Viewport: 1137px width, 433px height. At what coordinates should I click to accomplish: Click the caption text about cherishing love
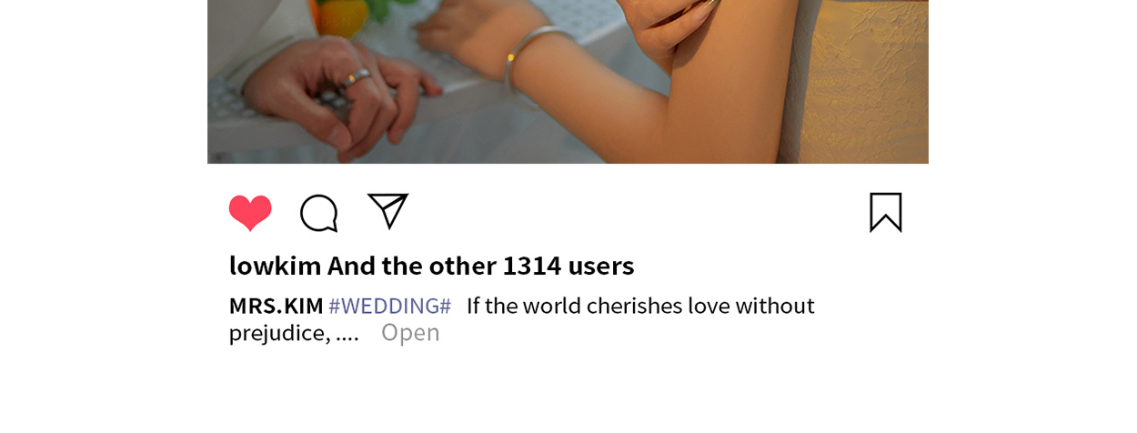click(640, 306)
